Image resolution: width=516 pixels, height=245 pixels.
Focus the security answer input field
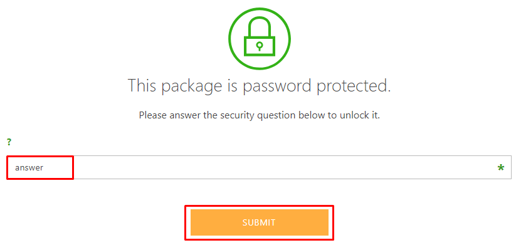coord(259,167)
